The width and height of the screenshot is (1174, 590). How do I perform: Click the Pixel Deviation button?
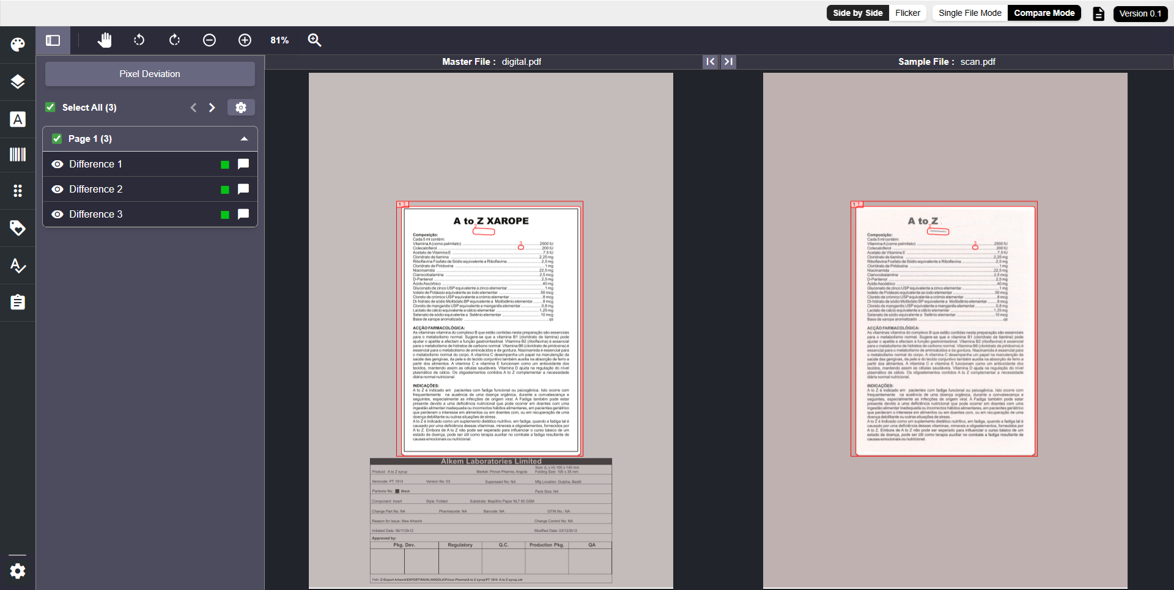point(150,74)
